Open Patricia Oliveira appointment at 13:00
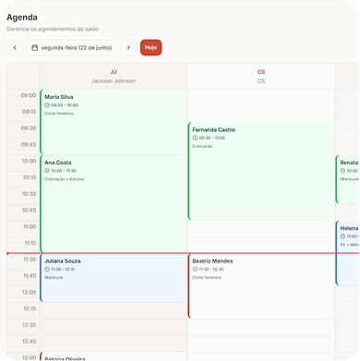The width and height of the screenshot is (360, 361). pos(114,356)
